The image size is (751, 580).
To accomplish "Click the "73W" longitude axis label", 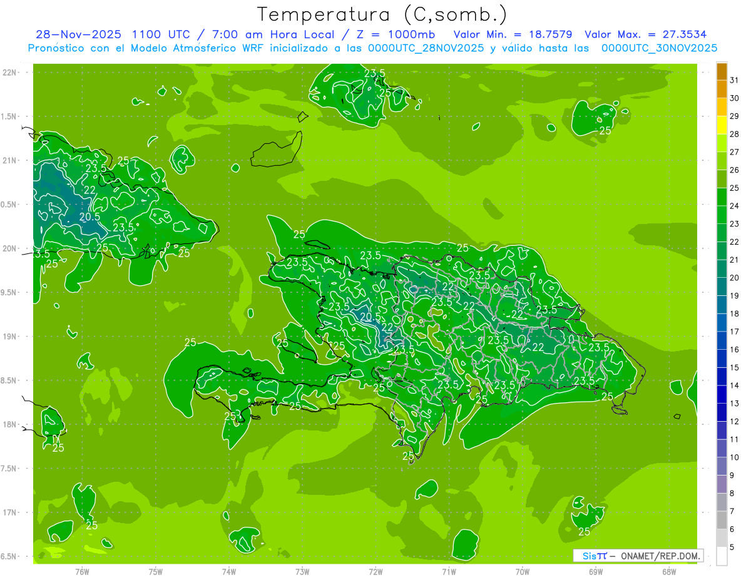I will (302, 571).
